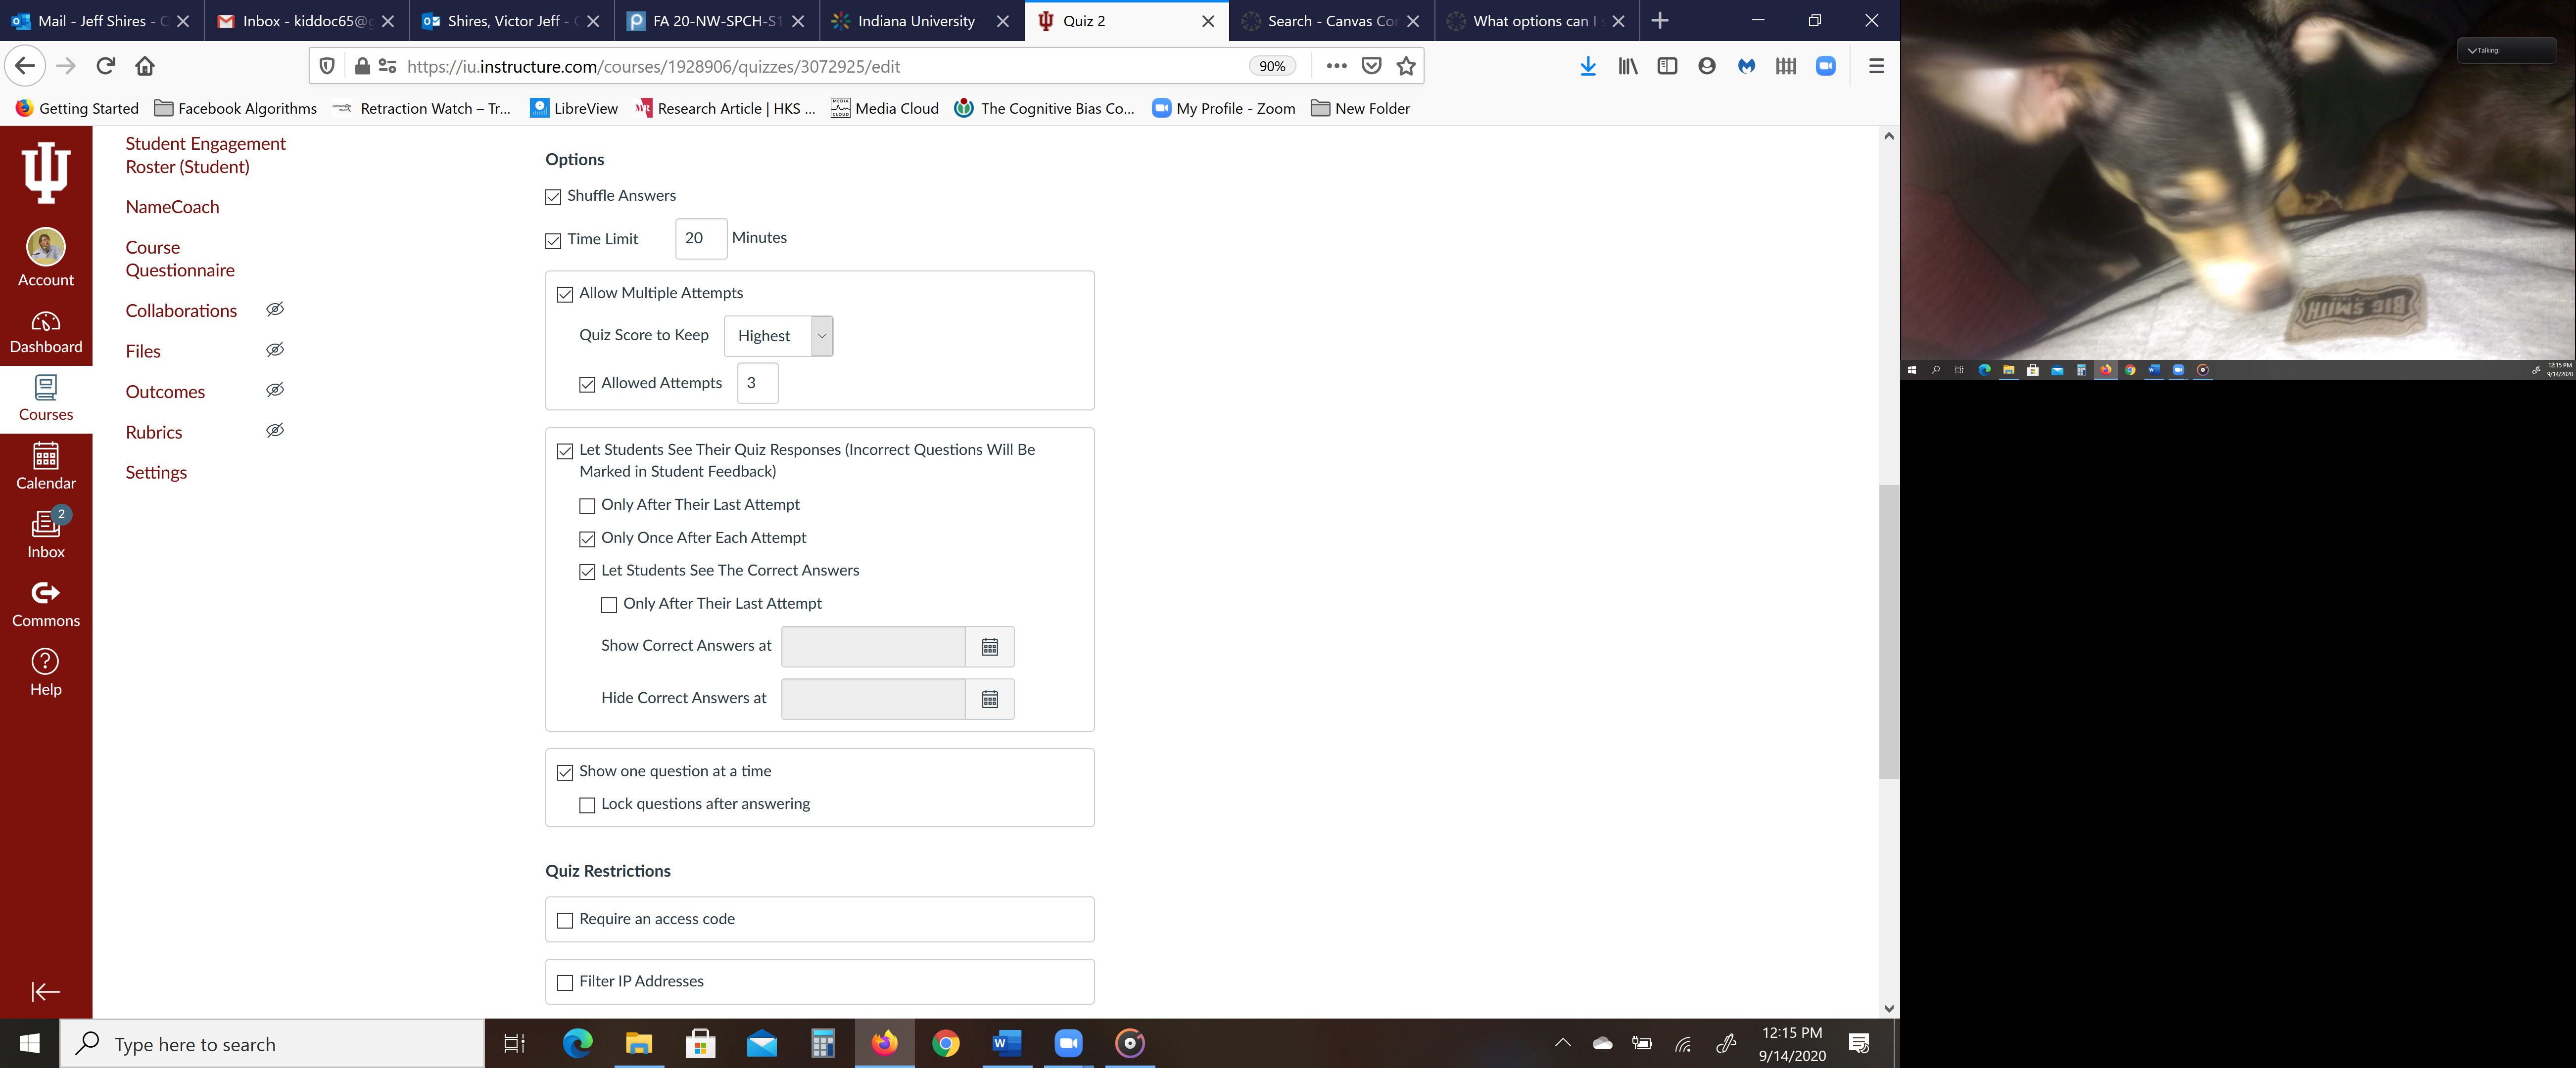Collapse the global navigation sidebar arrow
Image resolution: width=2576 pixels, height=1068 pixels.
(46, 991)
